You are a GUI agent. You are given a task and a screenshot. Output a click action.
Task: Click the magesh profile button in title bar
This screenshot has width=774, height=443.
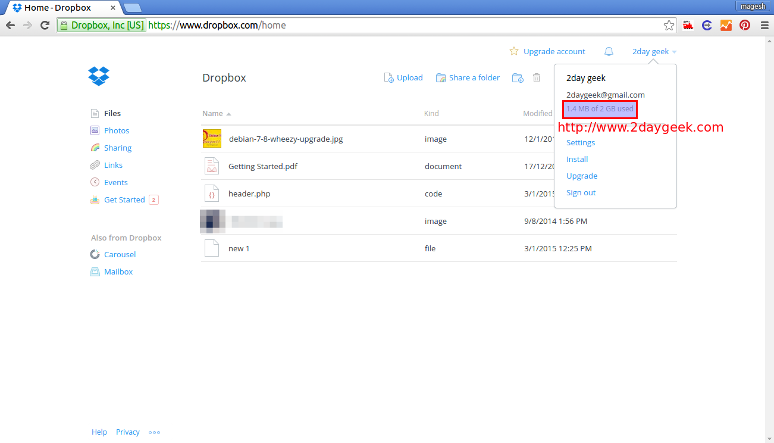[754, 6]
